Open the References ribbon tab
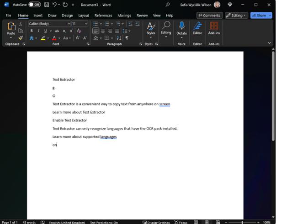 [x=103, y=16]
